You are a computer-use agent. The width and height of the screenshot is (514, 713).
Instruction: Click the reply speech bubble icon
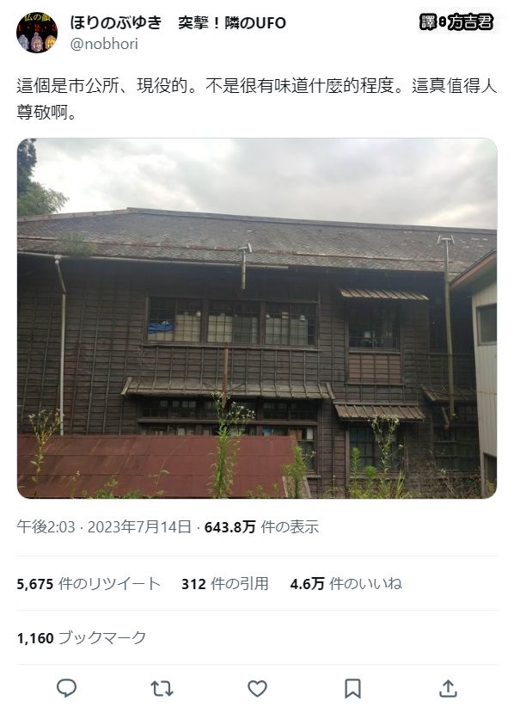click(x=66, y=688)
